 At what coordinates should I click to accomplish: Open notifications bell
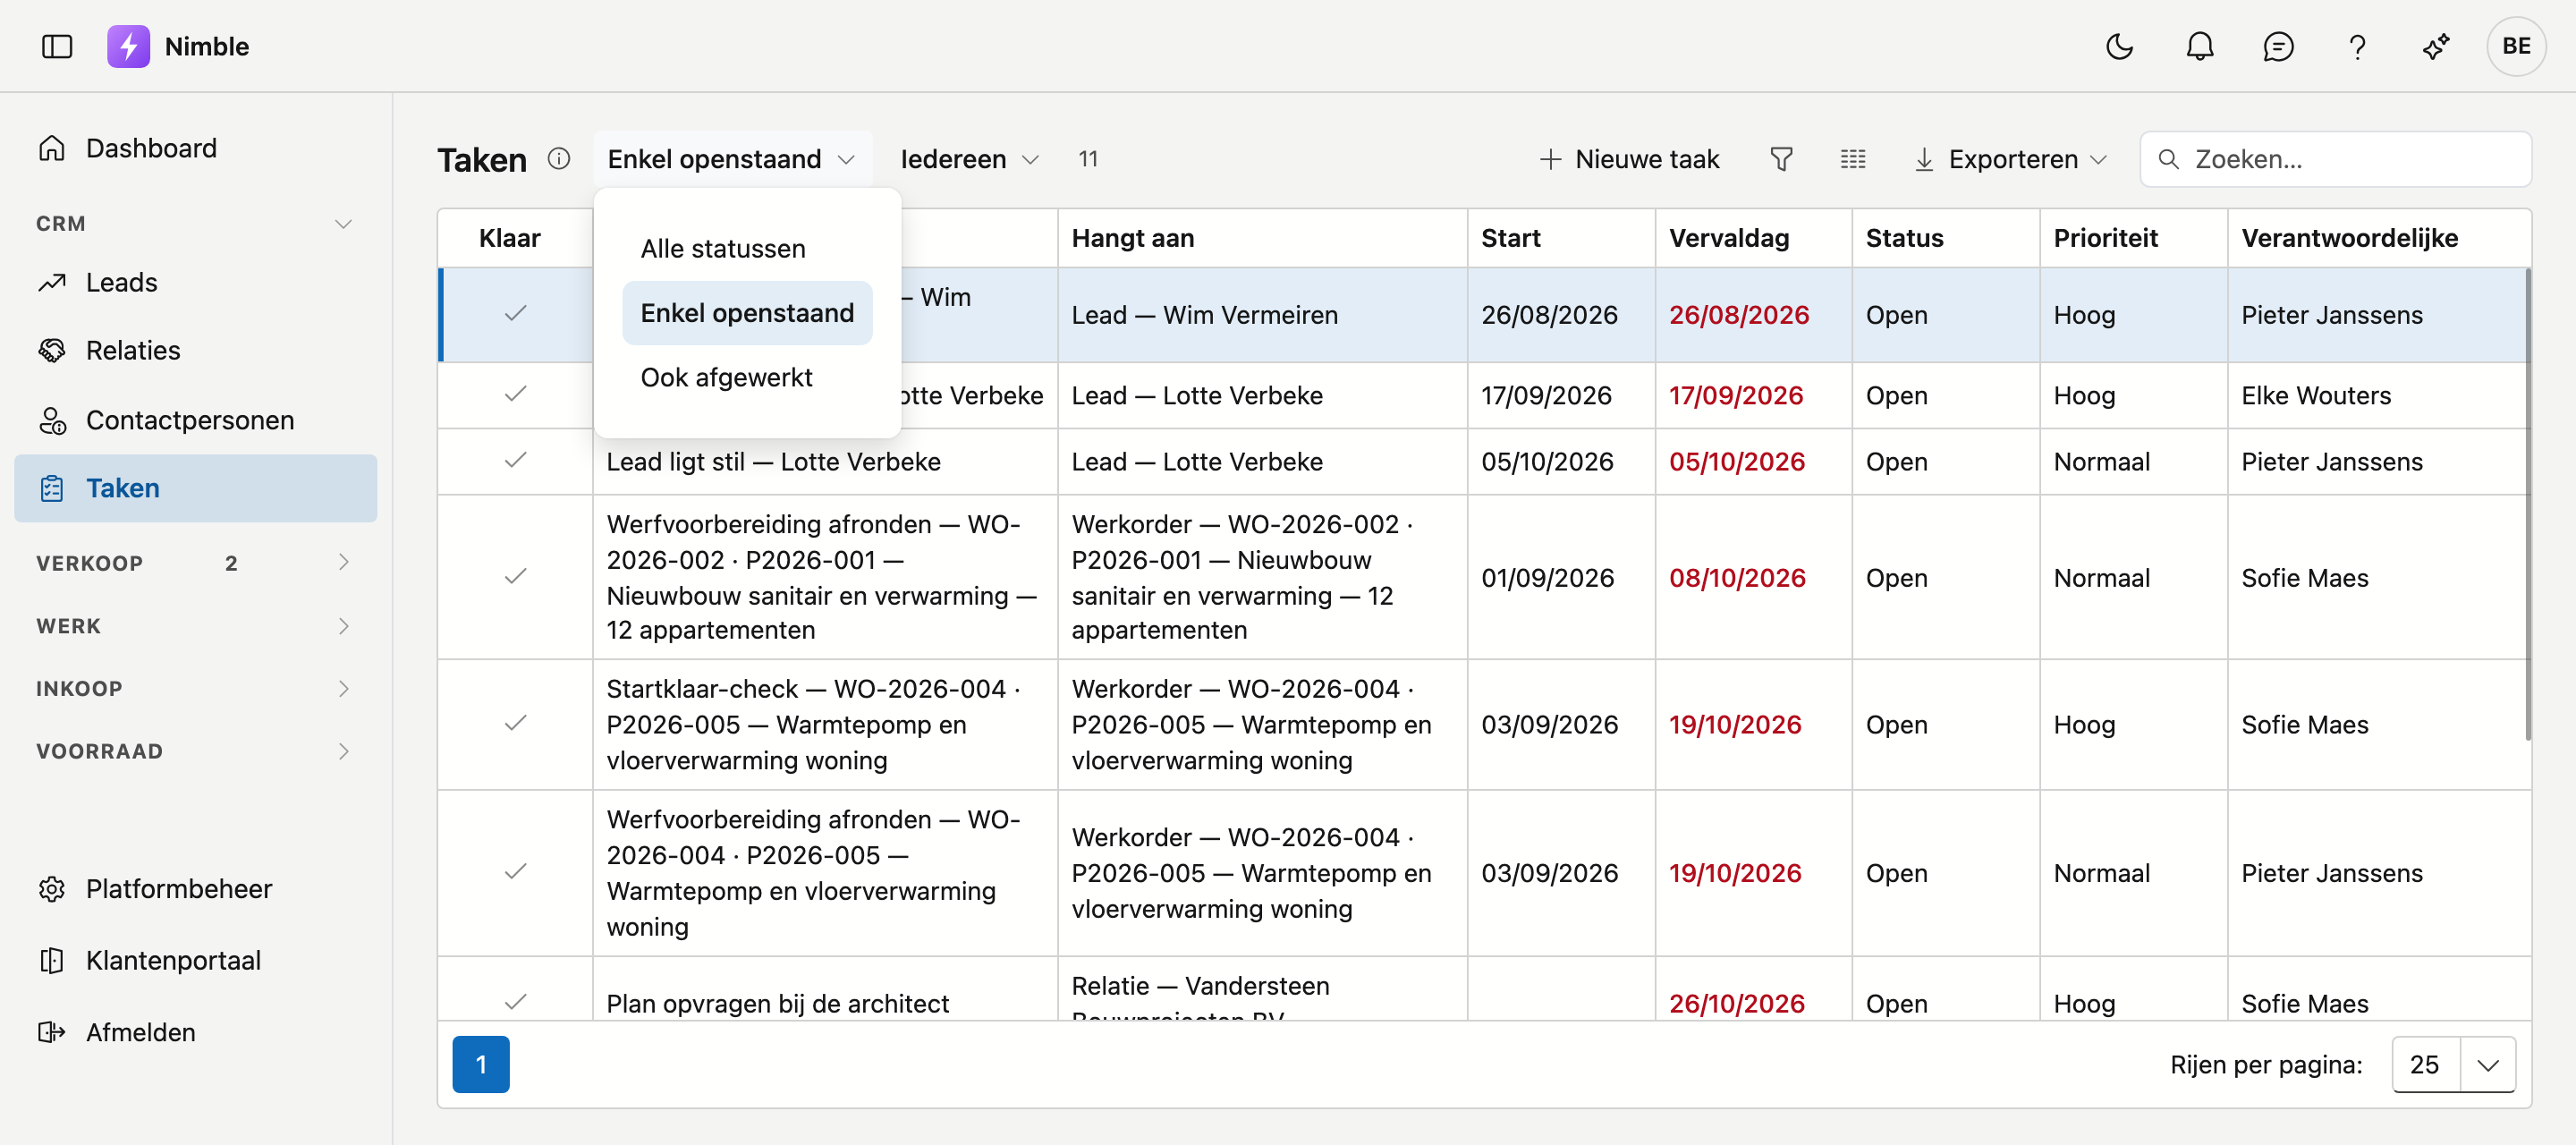coord(2199,47)
